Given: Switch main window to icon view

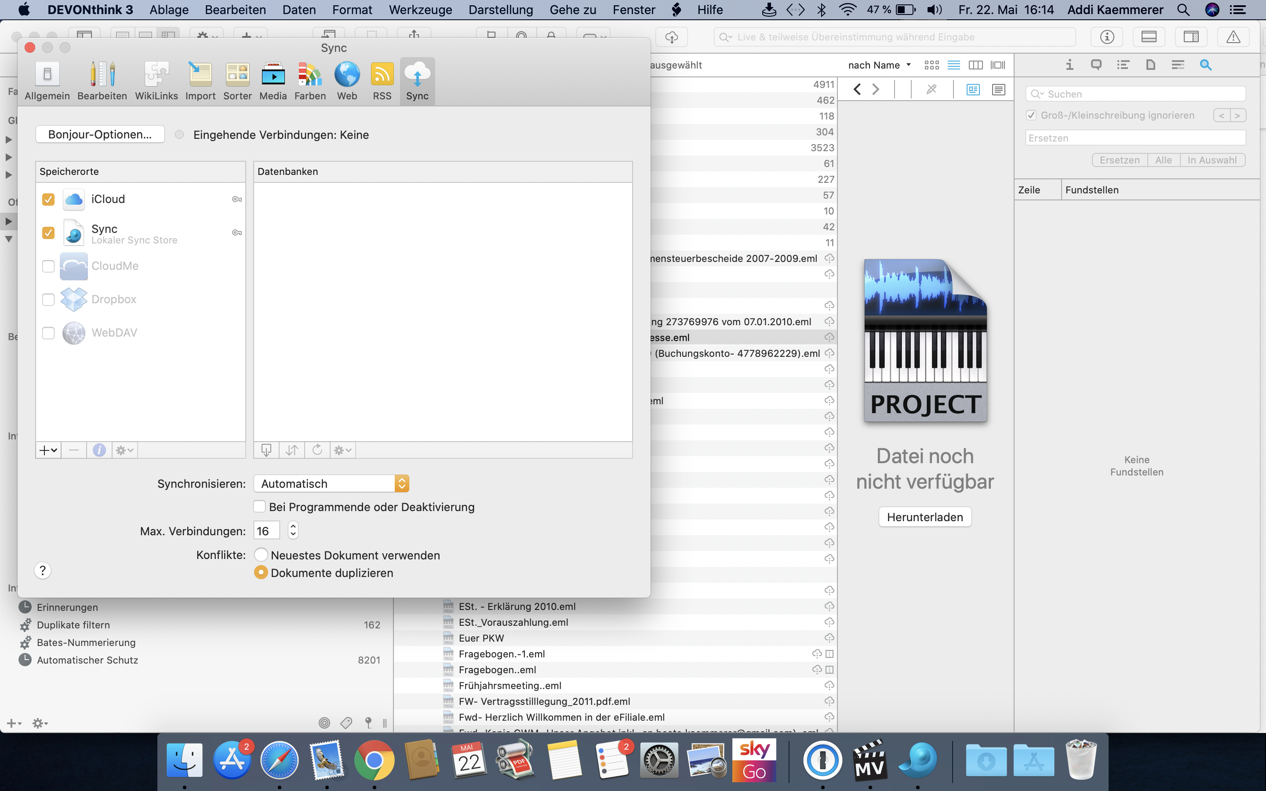Looking at the screenshot, I should tap(931, 65).
